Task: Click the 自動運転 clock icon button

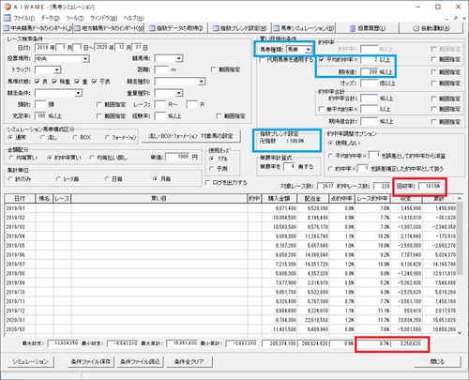Action: pyautogui.click(x=431, y=28)
